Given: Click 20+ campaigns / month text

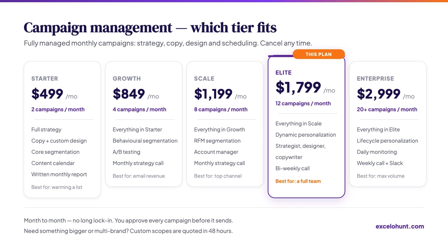Looking at the screenshot, I should [x=387, y=109].
